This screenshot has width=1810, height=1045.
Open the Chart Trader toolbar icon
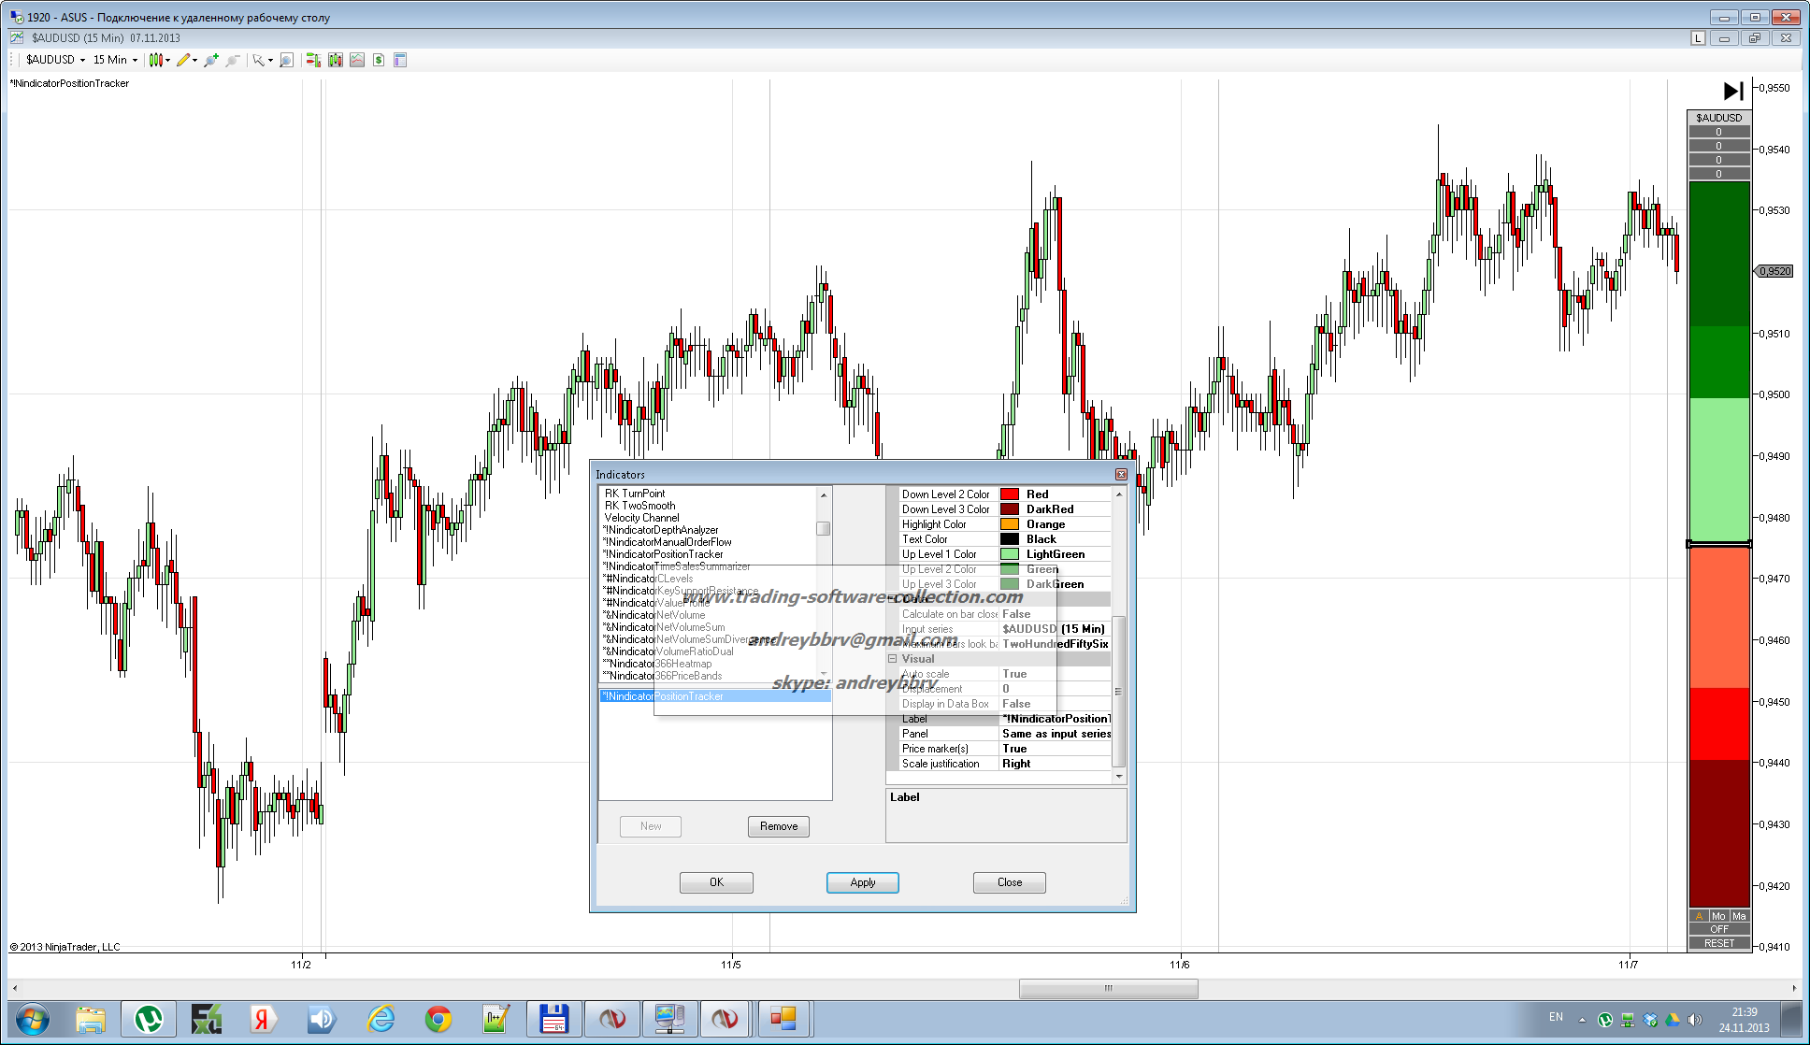coord(312,60)
